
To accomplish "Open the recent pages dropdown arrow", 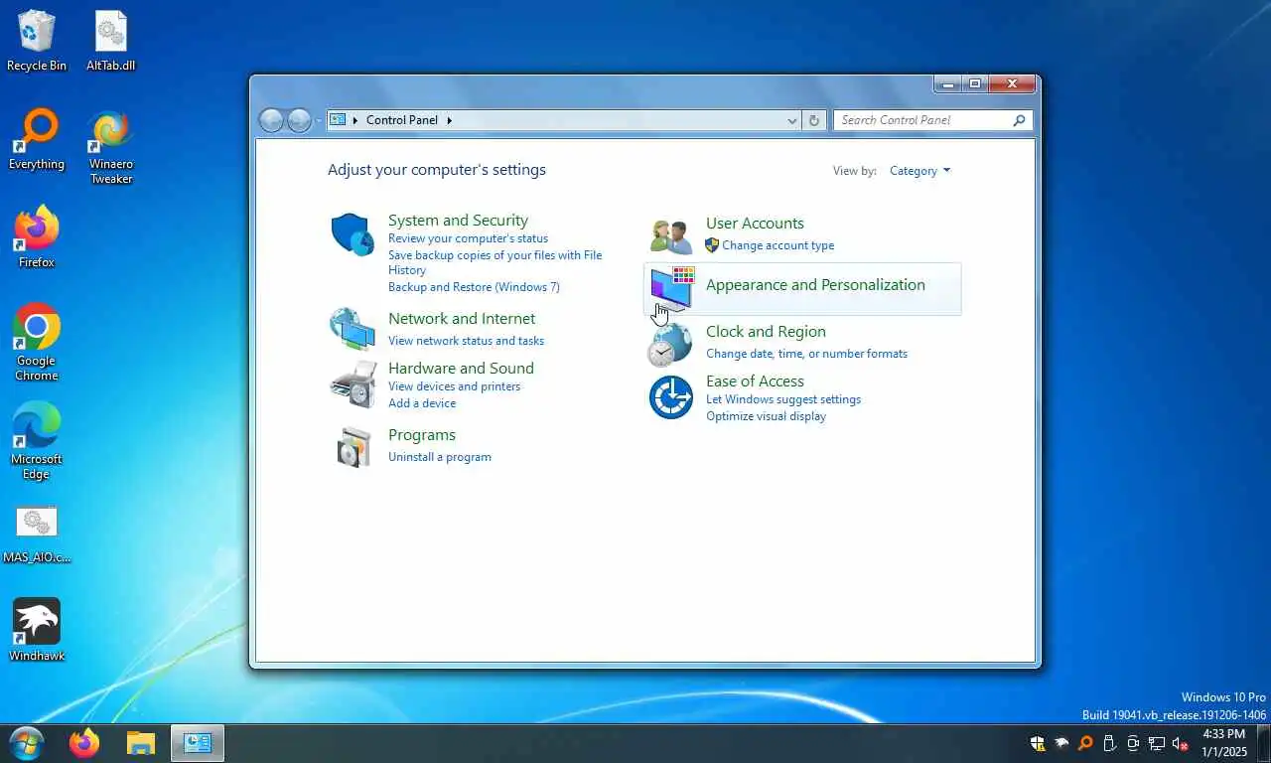I will coord(319,120).
